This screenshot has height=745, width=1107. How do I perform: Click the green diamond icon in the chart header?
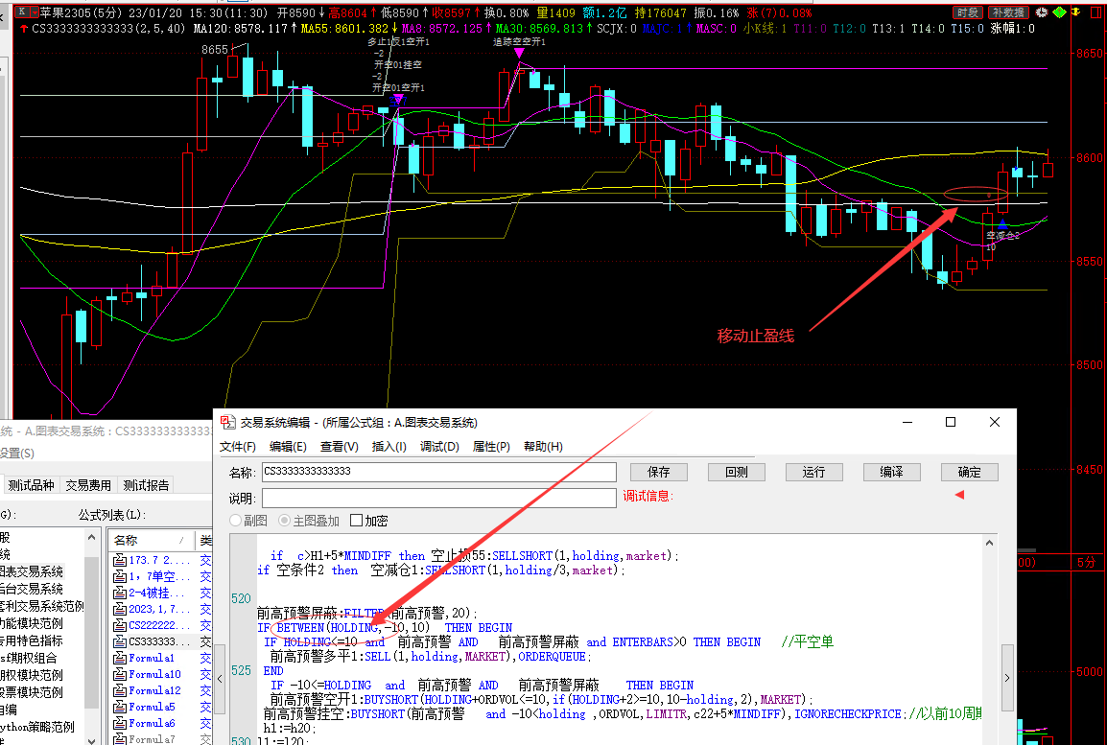click(1060, 12)
